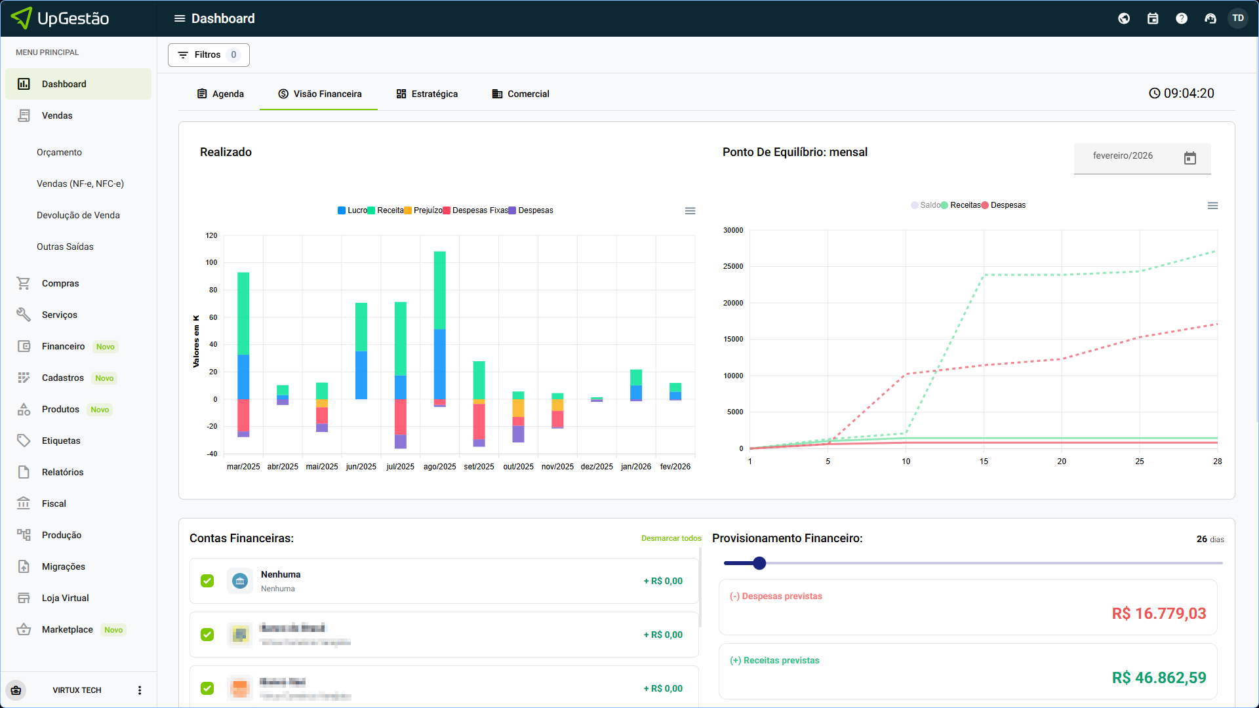
Task: Click the Desmarcar todos link
Action: click(x=671, y=538)
